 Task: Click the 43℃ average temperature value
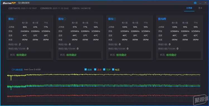click(x=146, y=35)
